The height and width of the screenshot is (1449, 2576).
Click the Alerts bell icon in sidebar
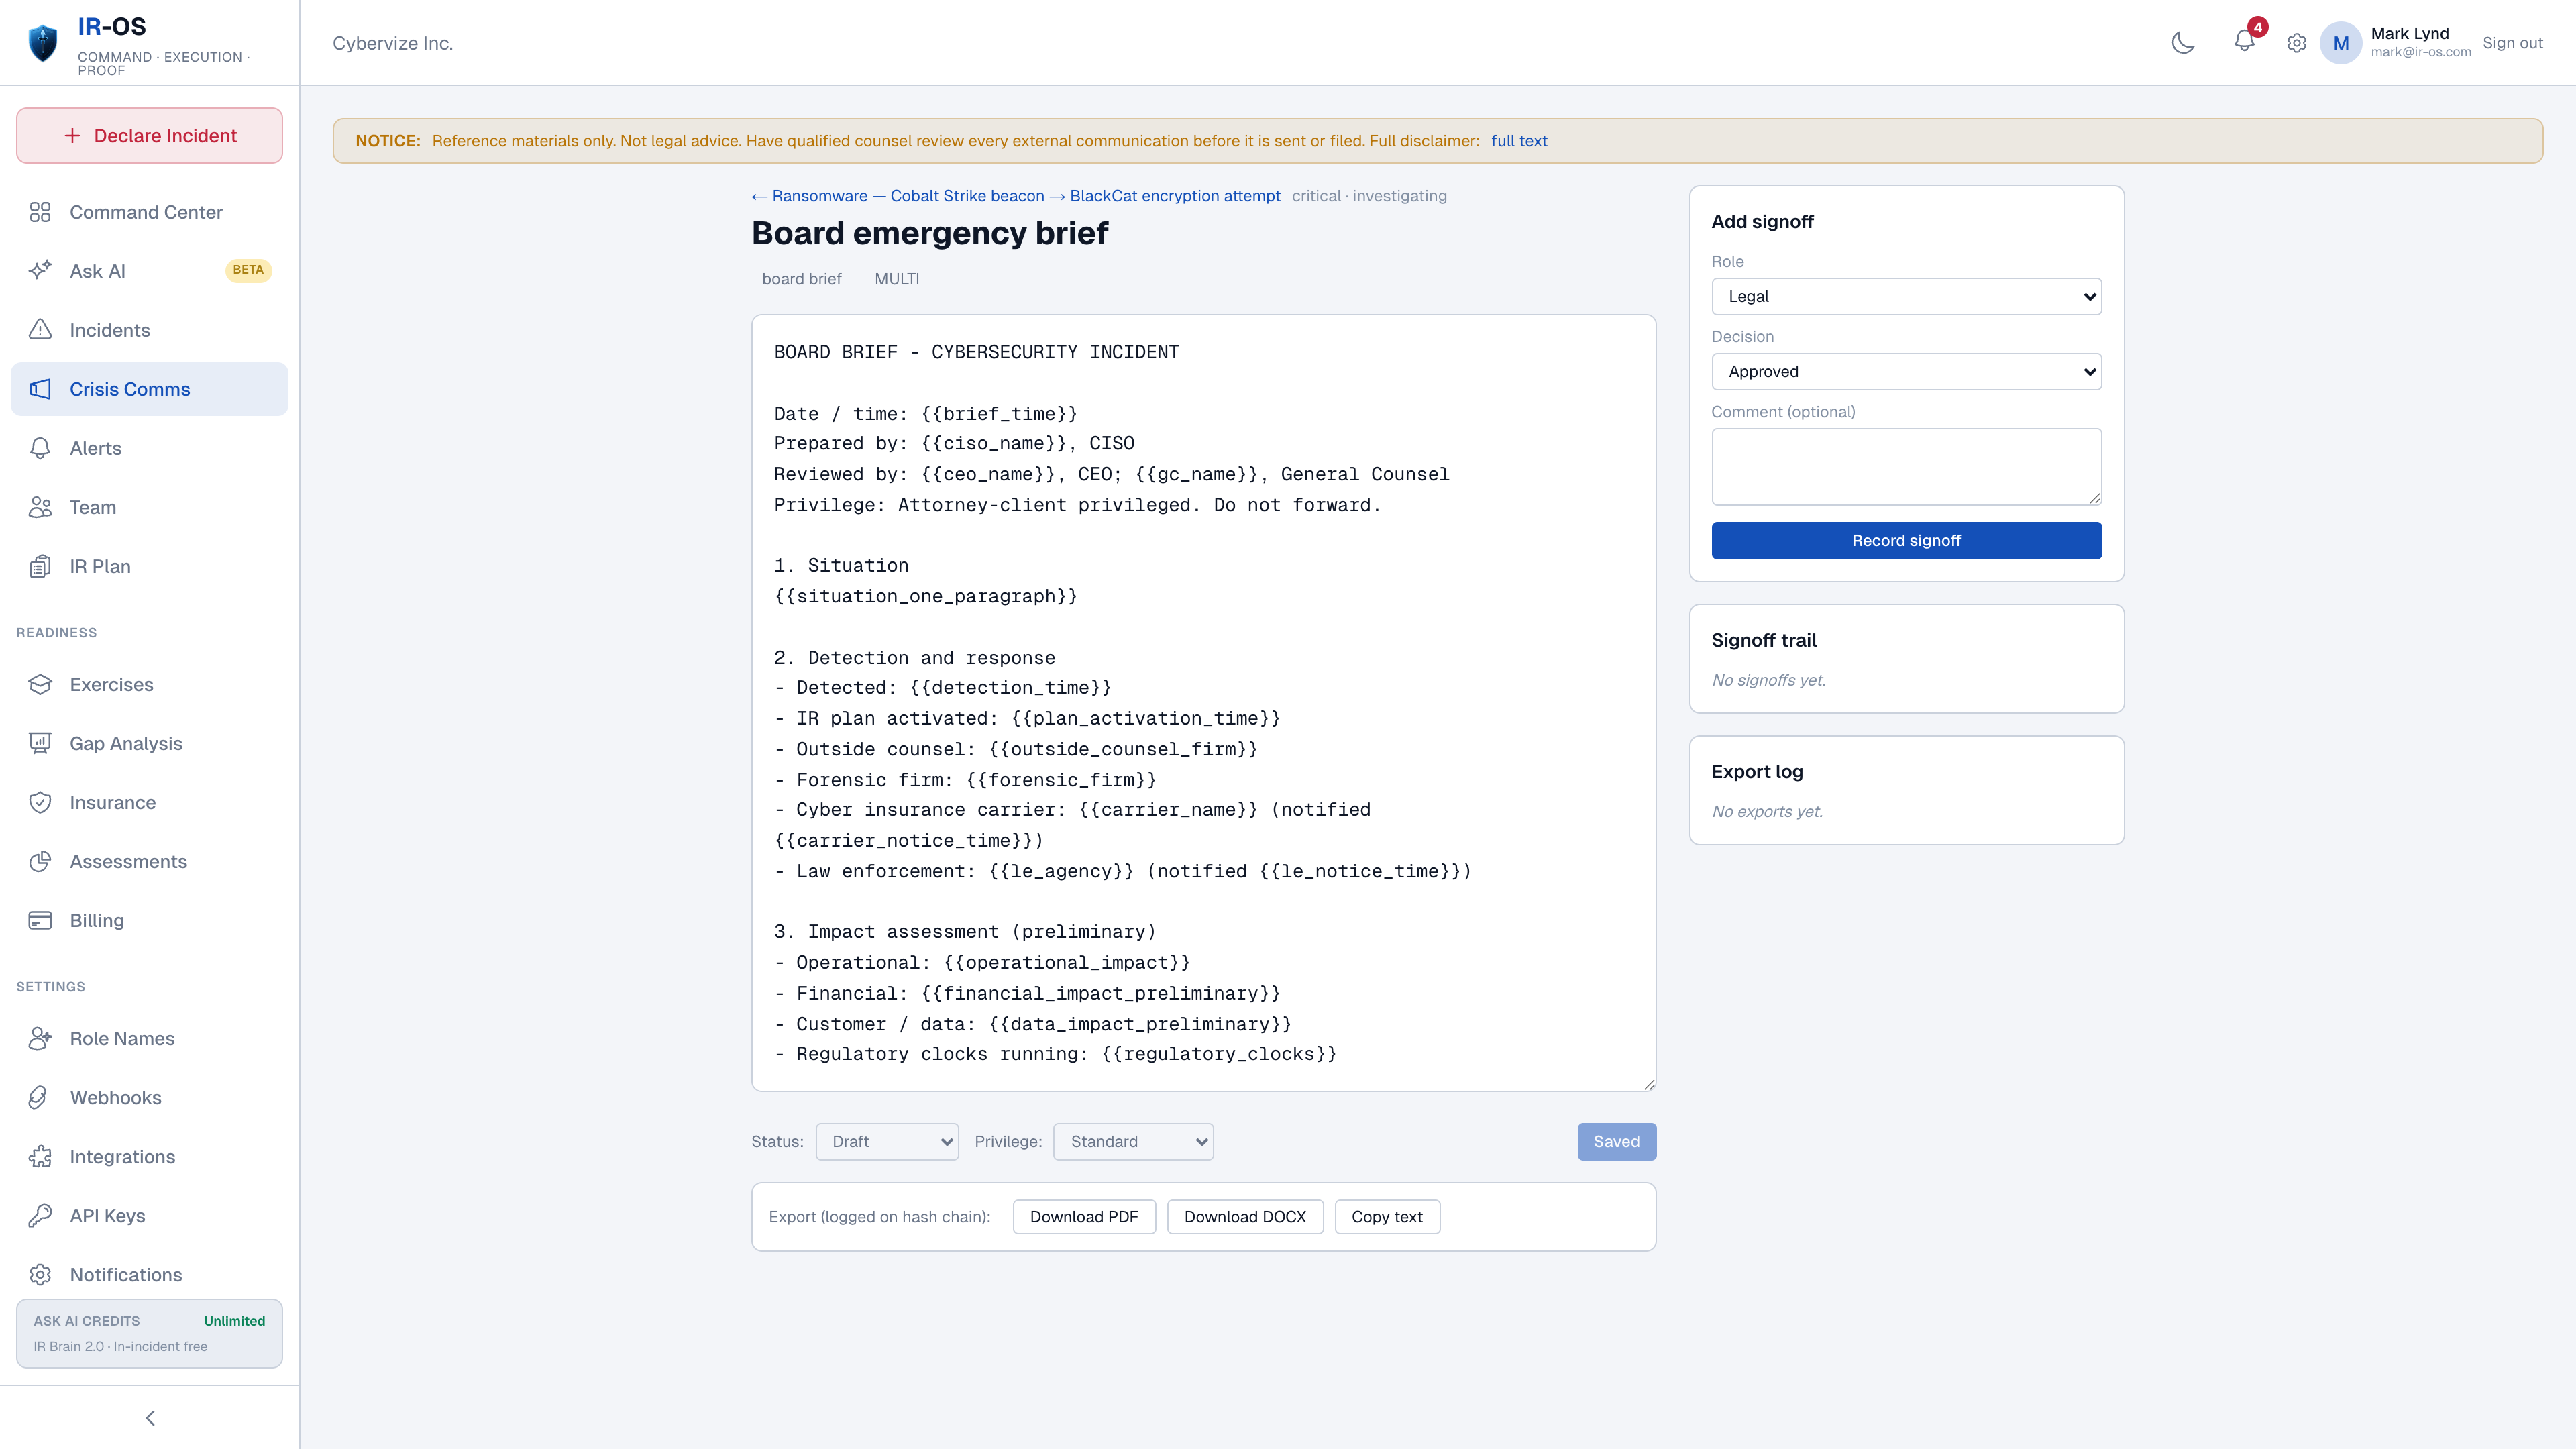pos(40,448)
